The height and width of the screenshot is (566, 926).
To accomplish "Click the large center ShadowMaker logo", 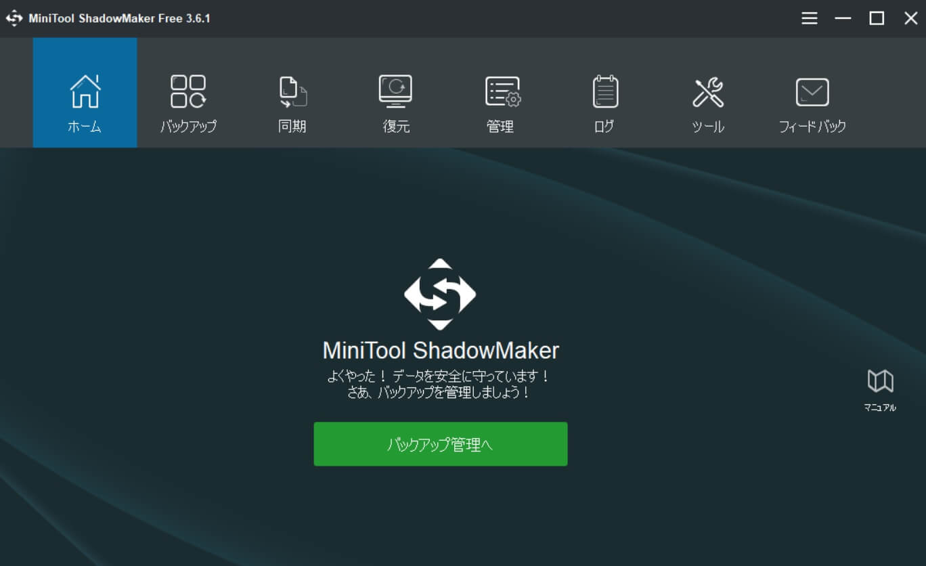I will pos(440,295).
